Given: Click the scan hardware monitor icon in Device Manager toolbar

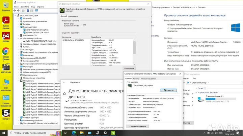Looking at the screenshot, I should coord(36,10).
